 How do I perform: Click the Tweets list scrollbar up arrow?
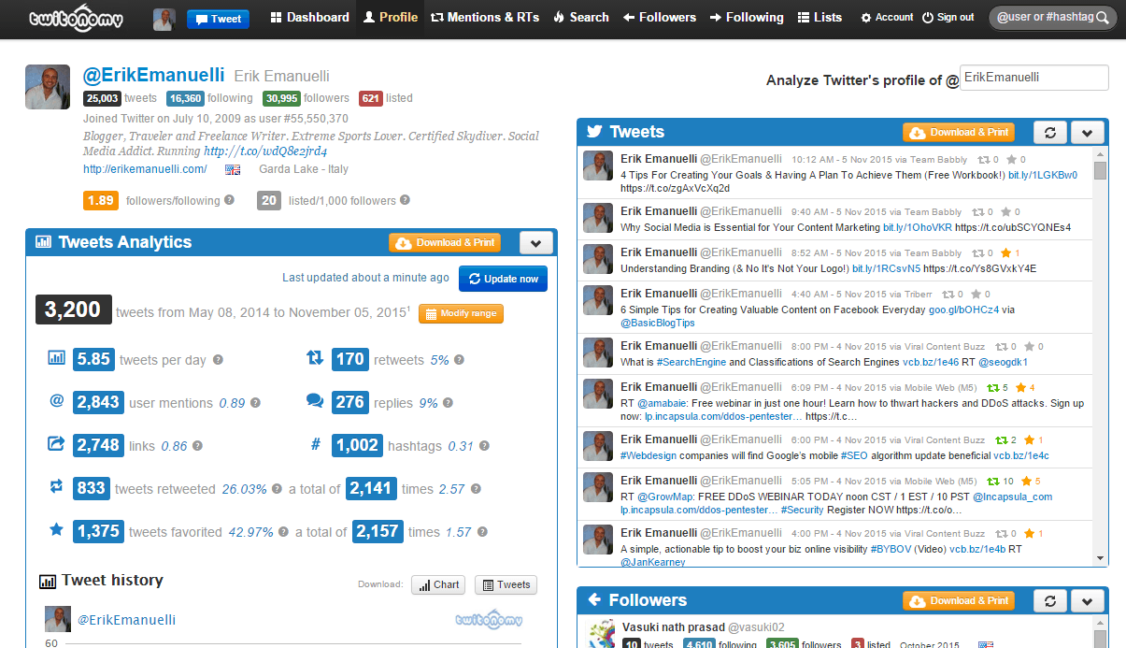[1101, 153]
